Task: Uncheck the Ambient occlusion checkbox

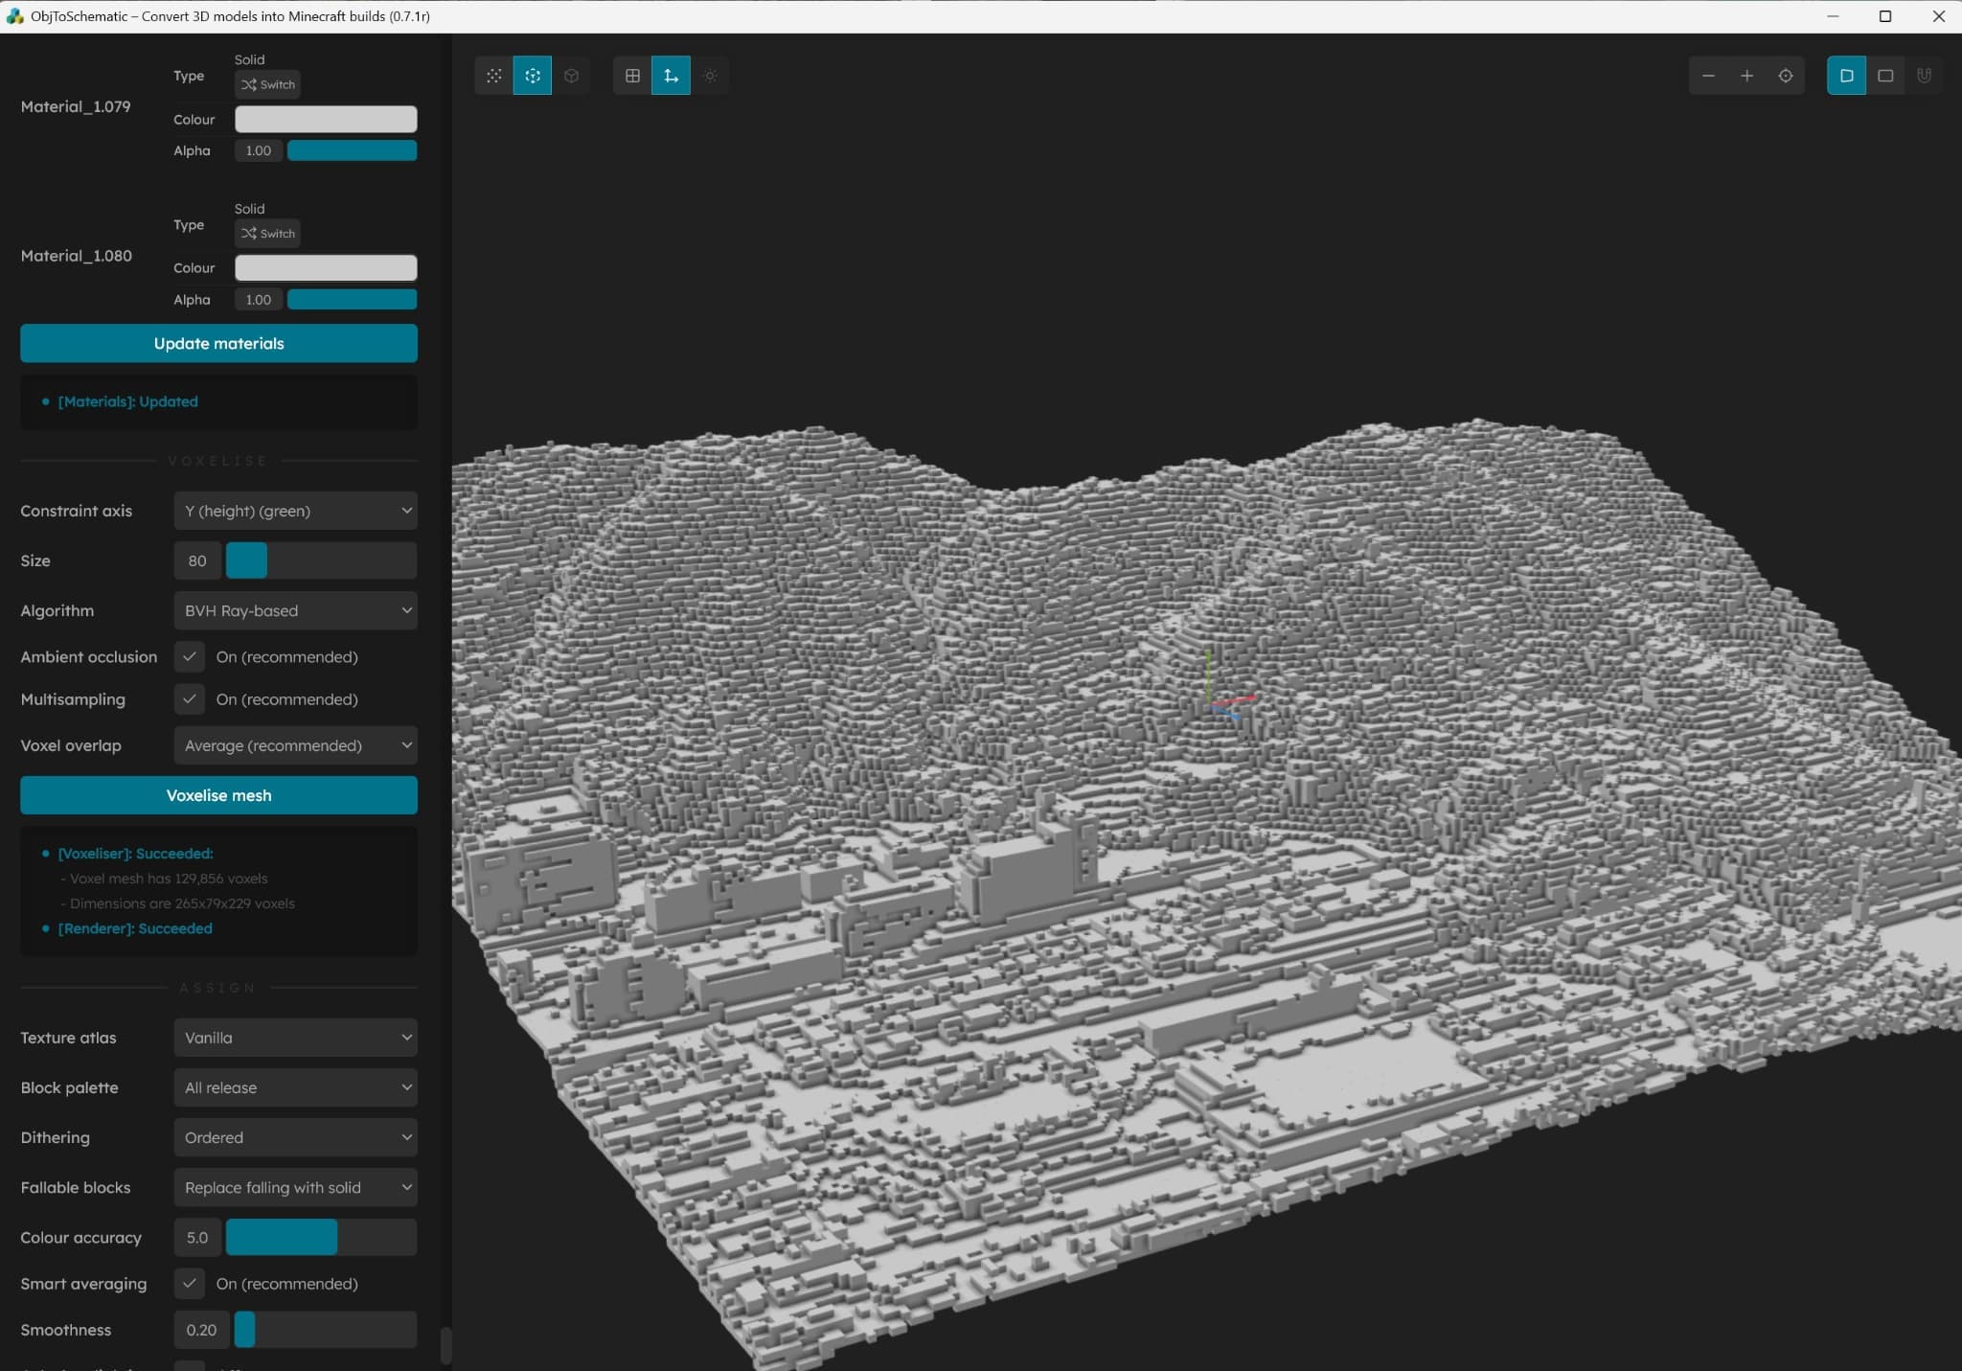Action: pyautogui.click(x=190, y=656)
